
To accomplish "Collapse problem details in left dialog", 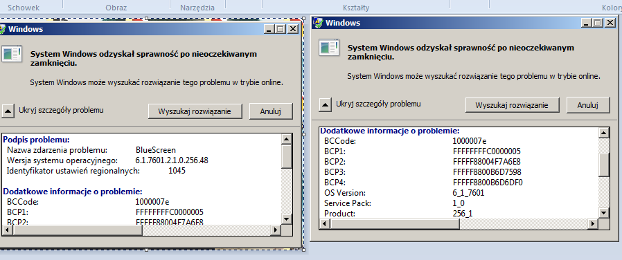I will point(8,111).
